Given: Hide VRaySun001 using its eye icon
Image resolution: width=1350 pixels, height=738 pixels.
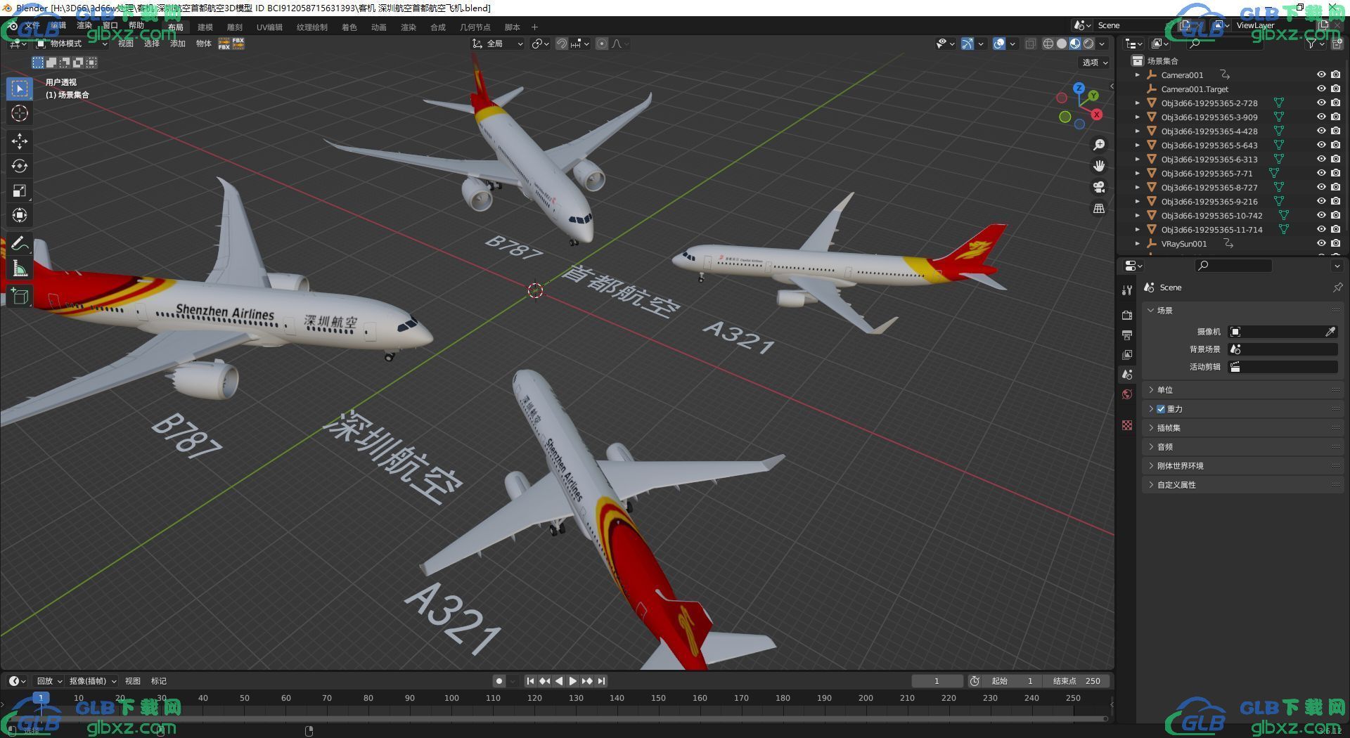Looking at the screenshot, I should pos(1321,243).
